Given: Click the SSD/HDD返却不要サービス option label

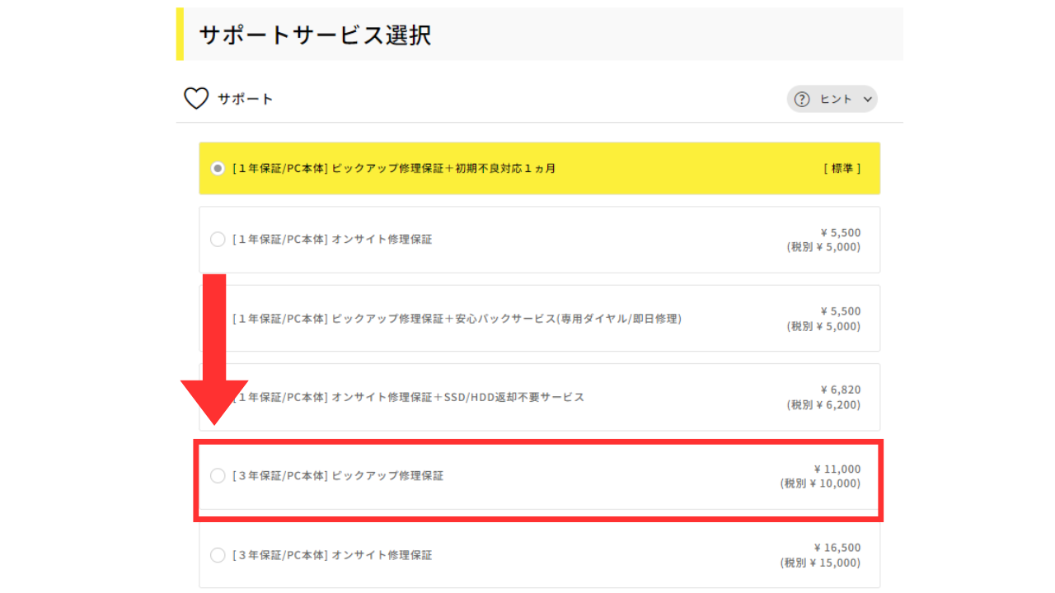Looking at the screenshot, I should [x=408, y=397].
